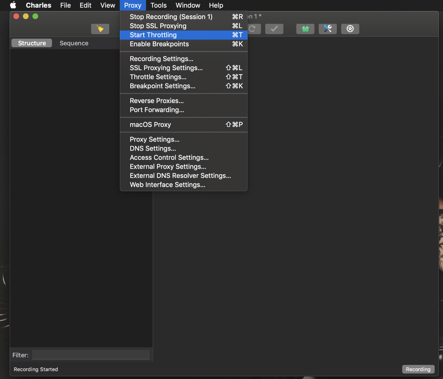Select SSL Proxying Settings... menu entry
443x379 pixels.
coord(166,68)
